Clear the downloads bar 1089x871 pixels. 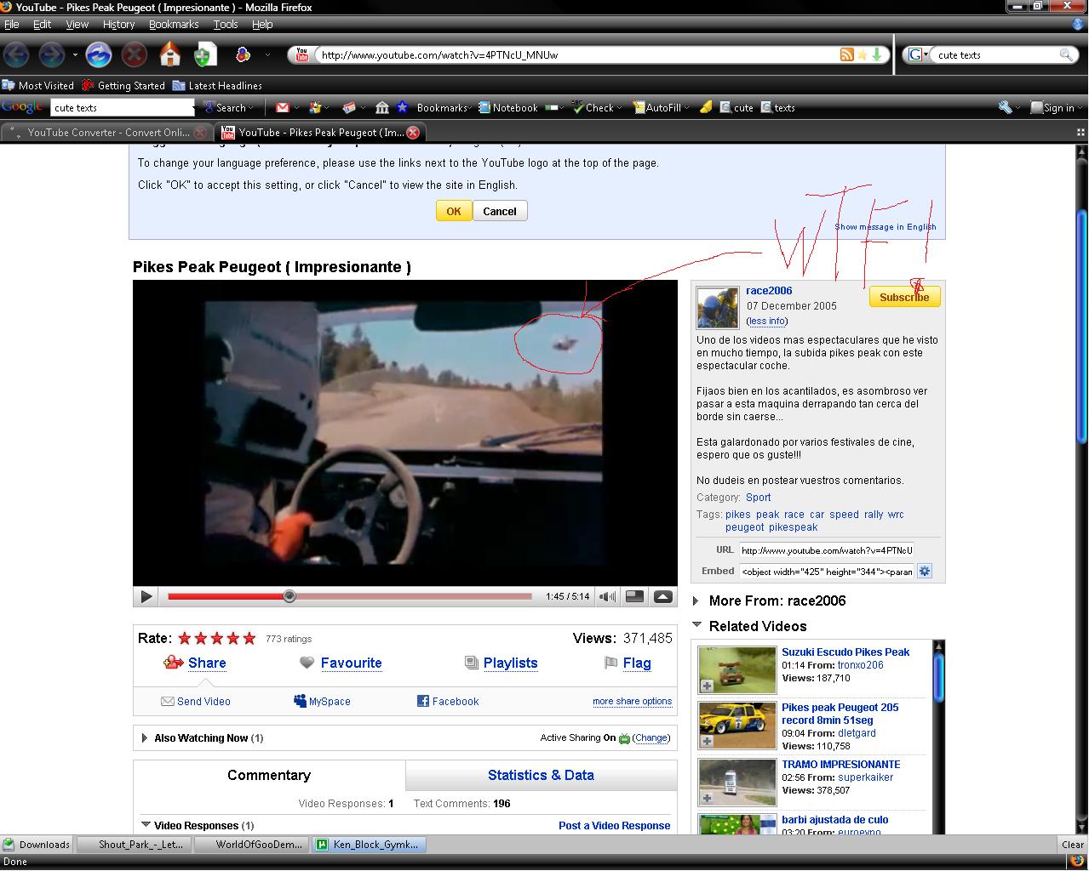pos(1073,845)
